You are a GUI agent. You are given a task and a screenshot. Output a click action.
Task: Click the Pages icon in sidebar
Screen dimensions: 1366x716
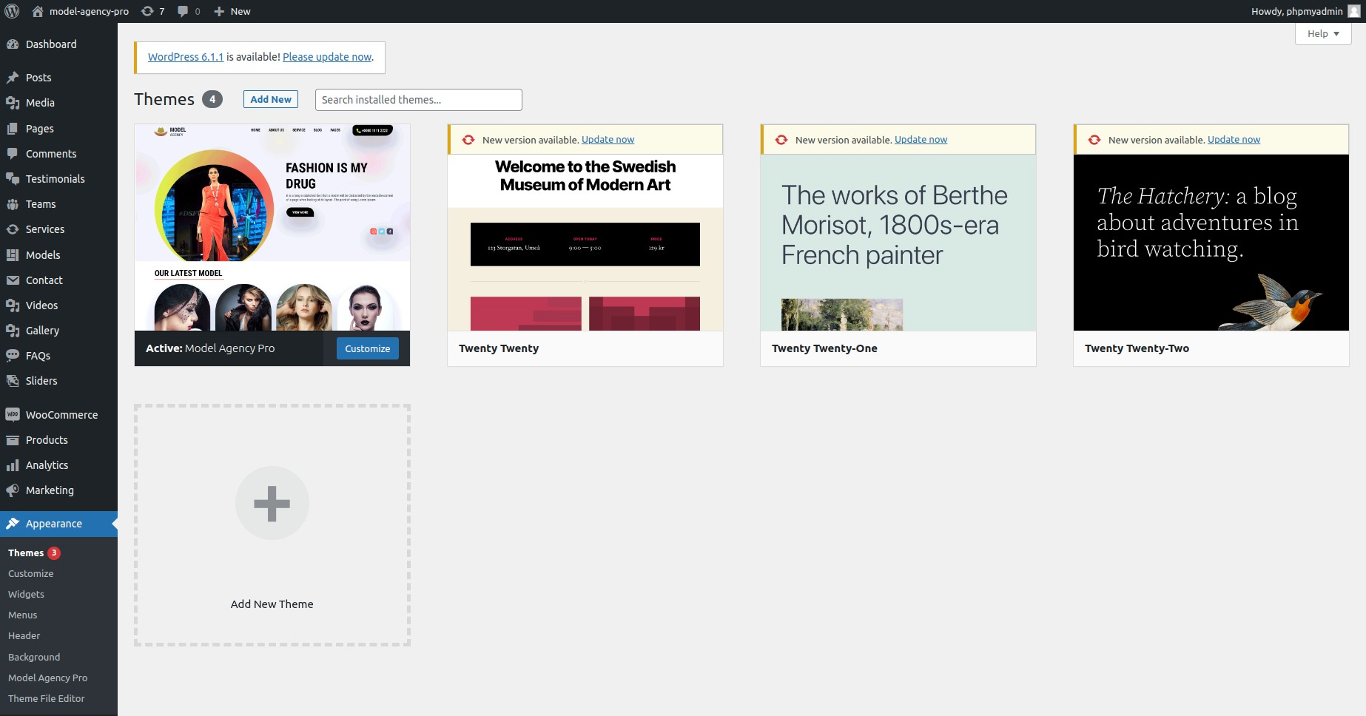[x=13, y=129]
